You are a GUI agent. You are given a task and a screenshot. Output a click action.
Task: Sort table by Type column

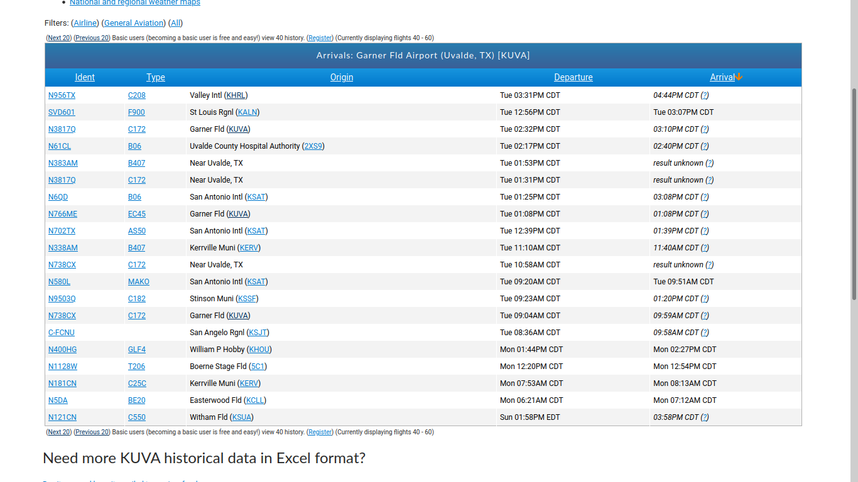[156, 77]
